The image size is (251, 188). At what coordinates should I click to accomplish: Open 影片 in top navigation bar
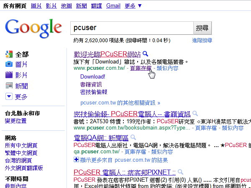(x=51, y=6)
